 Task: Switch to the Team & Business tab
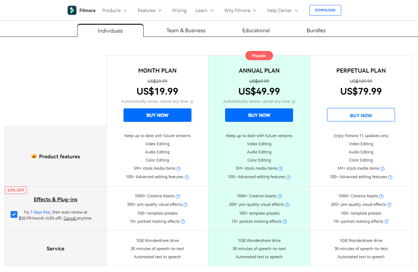[x=186, y=30]
